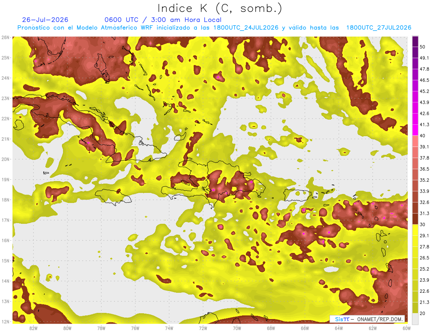Click the colorbar label "20"
432x333 pixels.
point(423,313)
